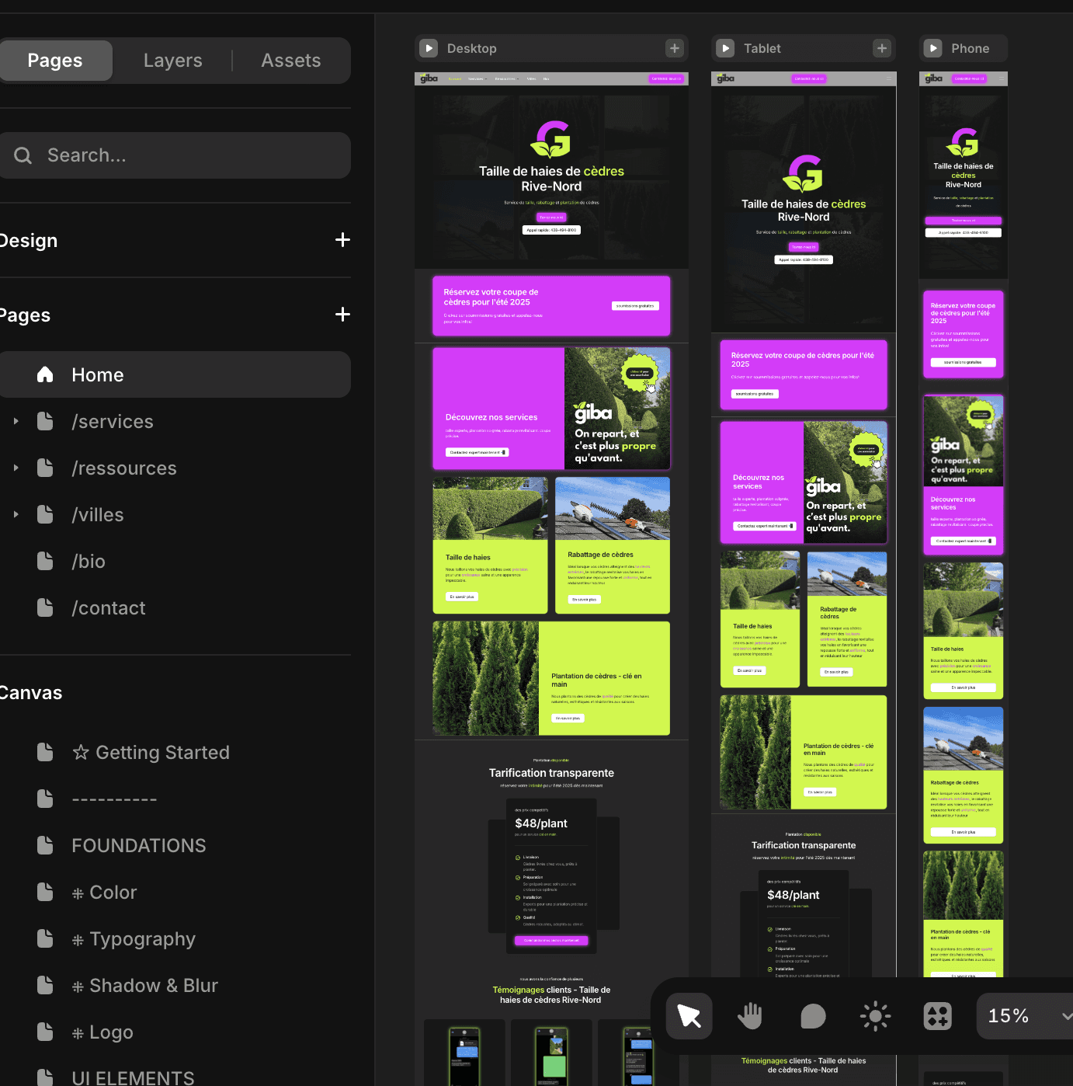1073x1086 pixels.
Task: Select the comment bubble tool
Action: (x=813, y=1016)
